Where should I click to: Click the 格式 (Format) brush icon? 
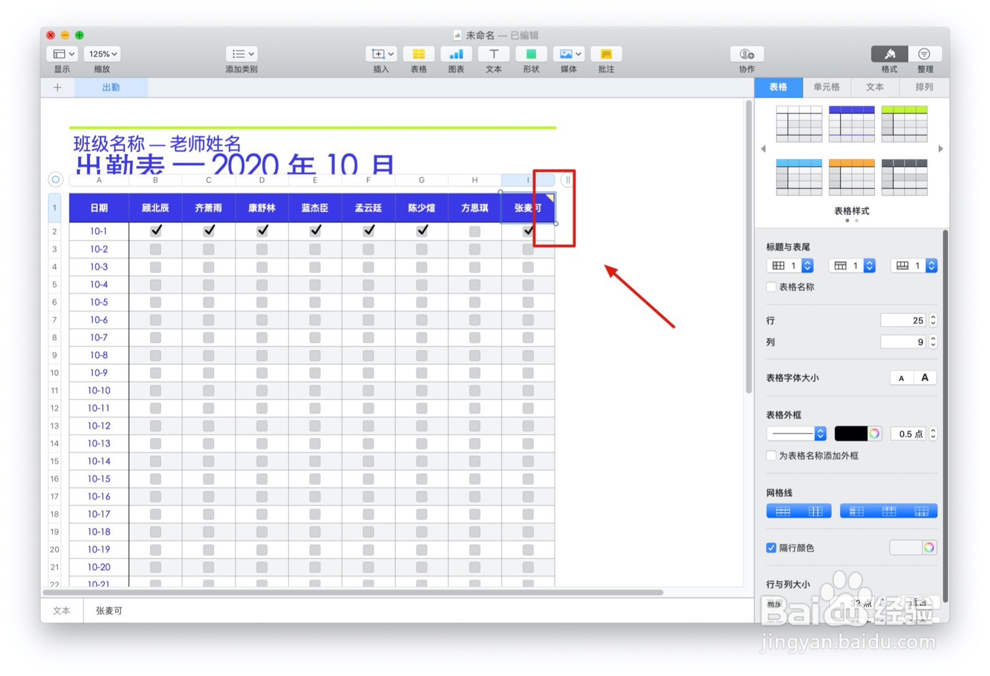coord(889,54)
